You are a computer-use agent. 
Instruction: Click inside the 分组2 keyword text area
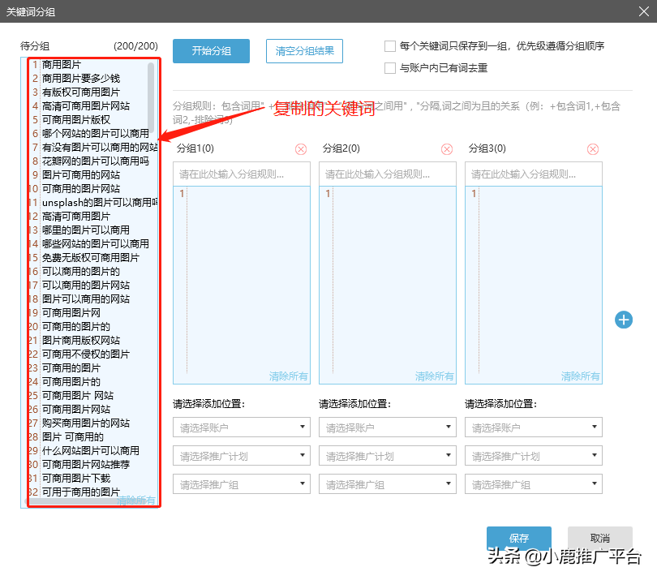click(387, 285)
